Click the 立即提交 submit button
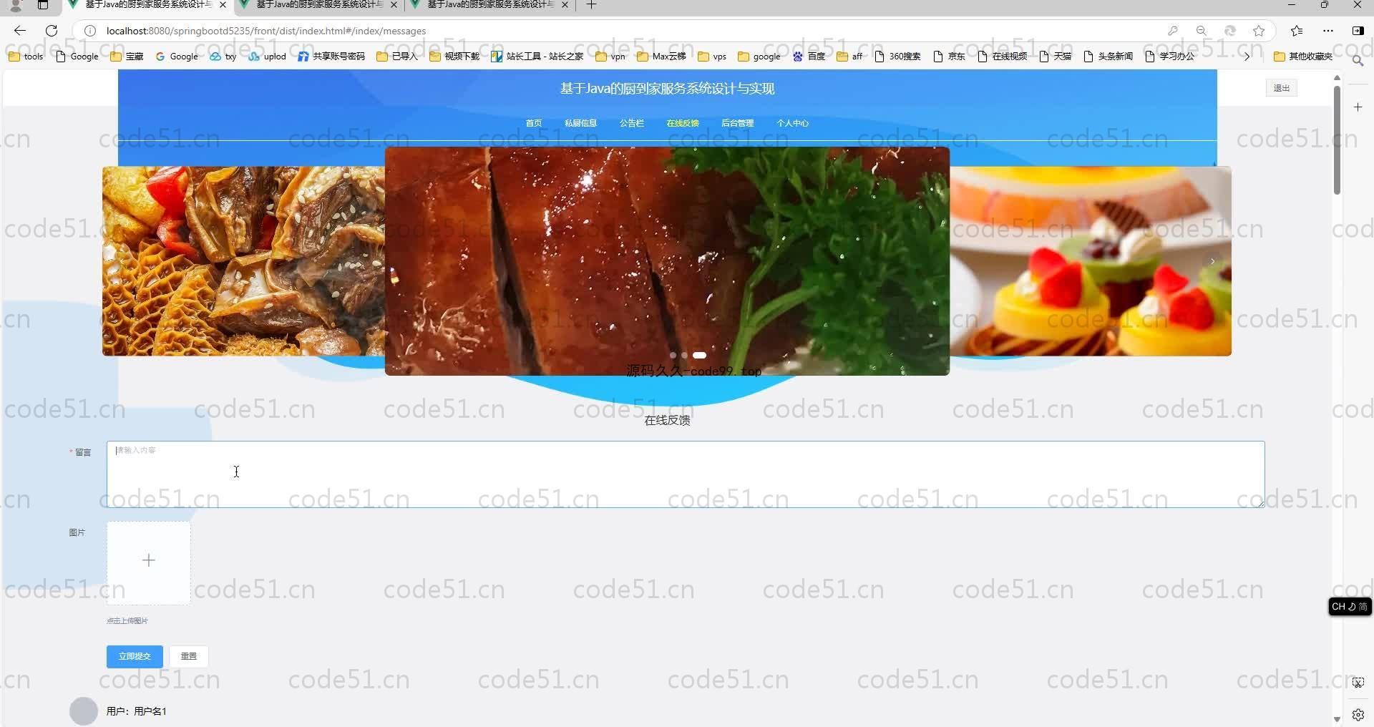This screenshot has width=1374, height=727. click(x=135, y=656)
